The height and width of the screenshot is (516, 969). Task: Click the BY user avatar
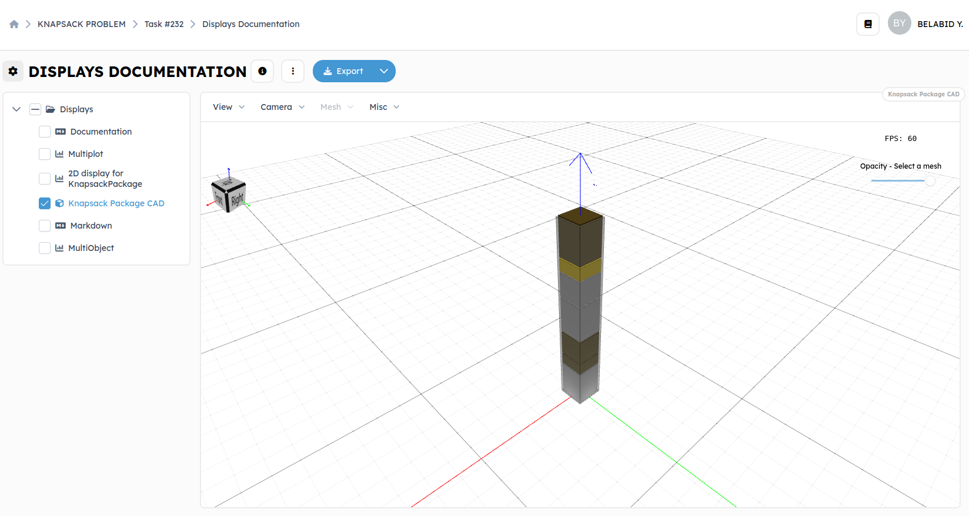[x=899, y=24]
